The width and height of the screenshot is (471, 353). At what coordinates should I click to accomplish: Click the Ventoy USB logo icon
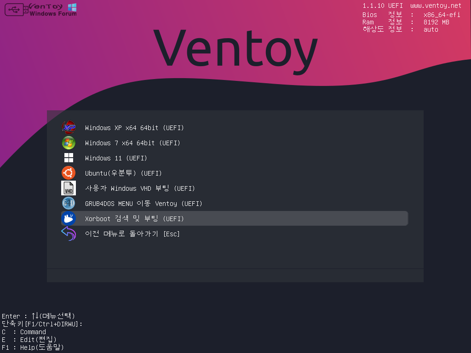pos(17,10)
